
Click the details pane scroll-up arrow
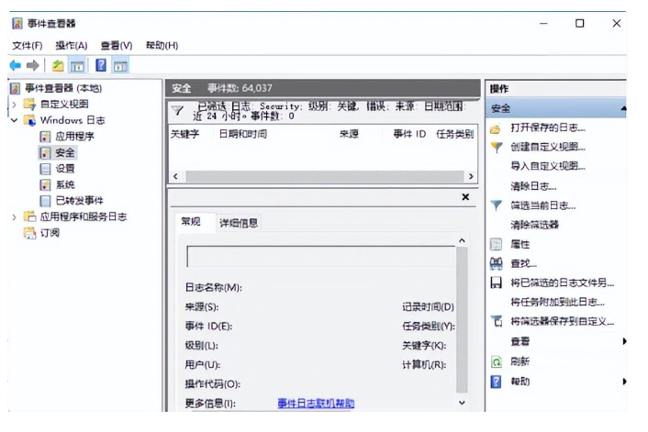(462, 240)
